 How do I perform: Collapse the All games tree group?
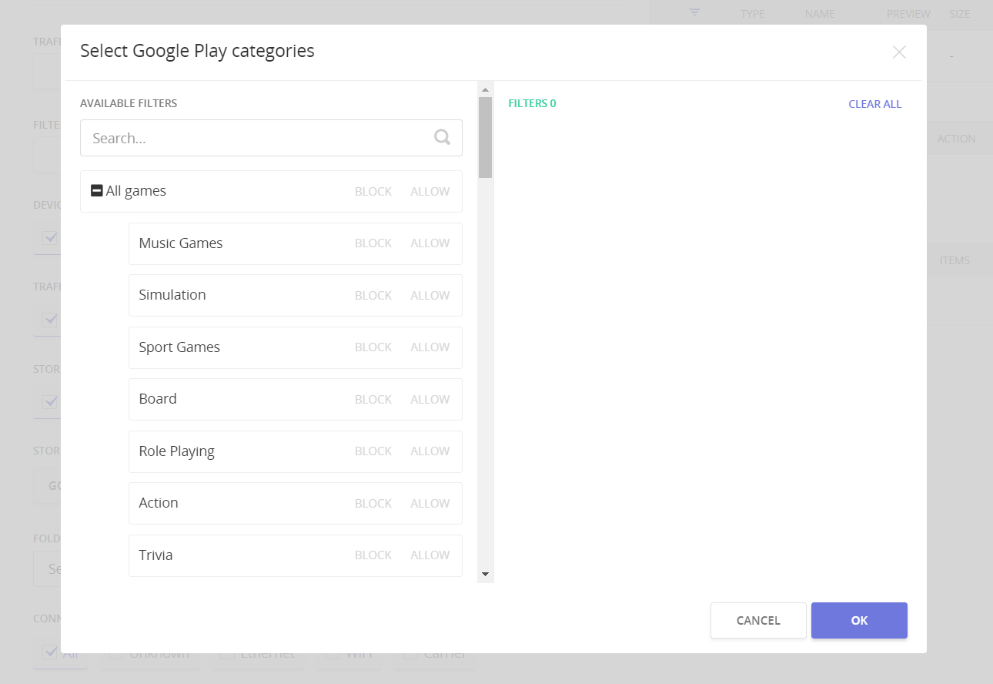(97, 190)
